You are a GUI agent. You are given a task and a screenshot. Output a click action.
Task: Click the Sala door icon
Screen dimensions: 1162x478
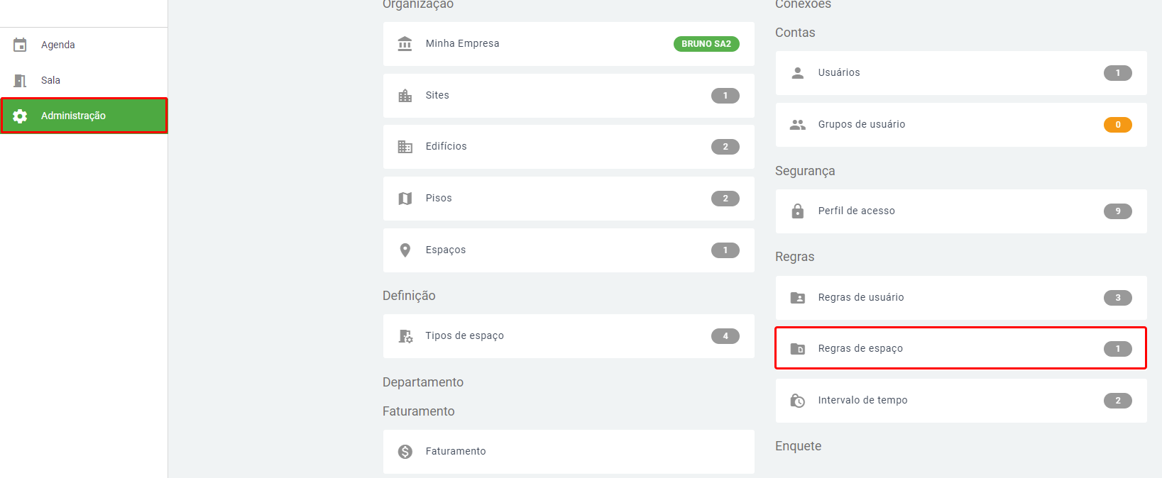20,81
